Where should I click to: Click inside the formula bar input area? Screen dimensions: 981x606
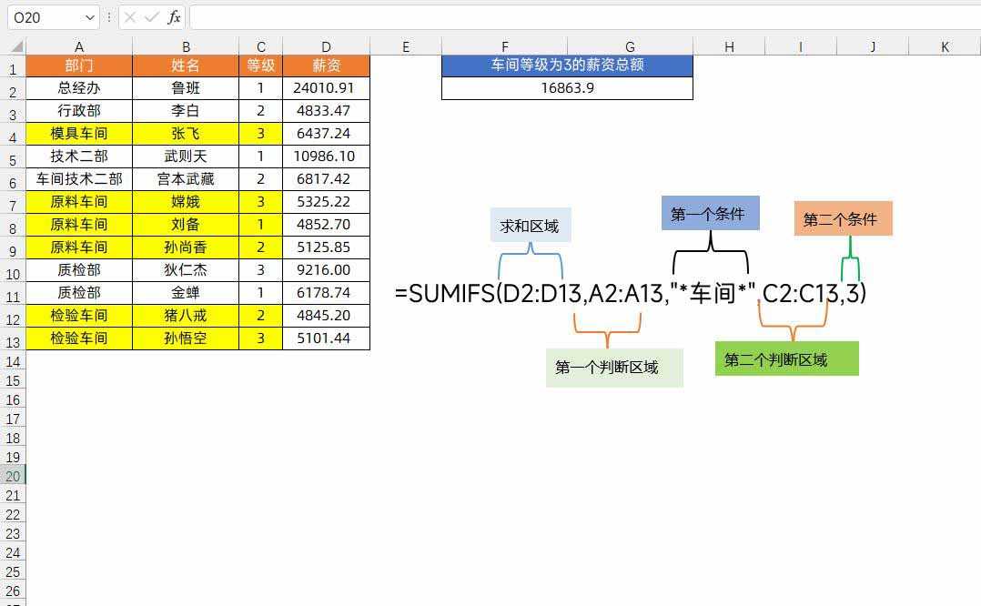(582, 17)
